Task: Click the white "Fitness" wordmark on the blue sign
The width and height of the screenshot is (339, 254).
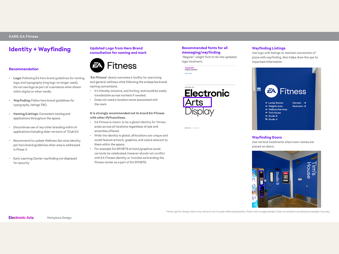Action: pyautogui.click(x=293, y=91)
